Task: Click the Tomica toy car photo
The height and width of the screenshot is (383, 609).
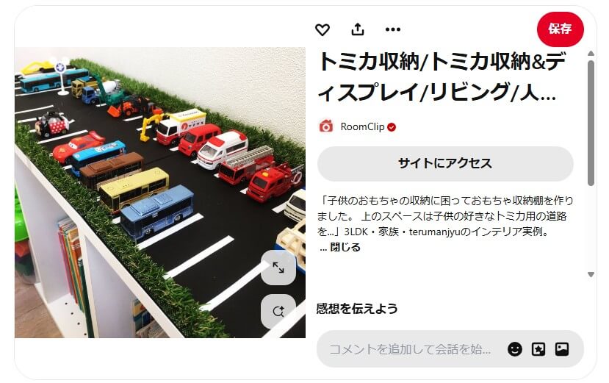Action: pyautogui.click(x=160, y=193)
